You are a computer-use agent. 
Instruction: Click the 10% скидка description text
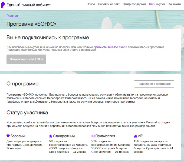click(111, 147)
